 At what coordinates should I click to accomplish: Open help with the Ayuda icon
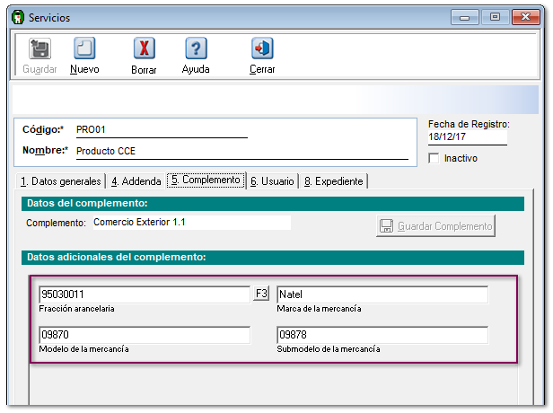(196, 49)
